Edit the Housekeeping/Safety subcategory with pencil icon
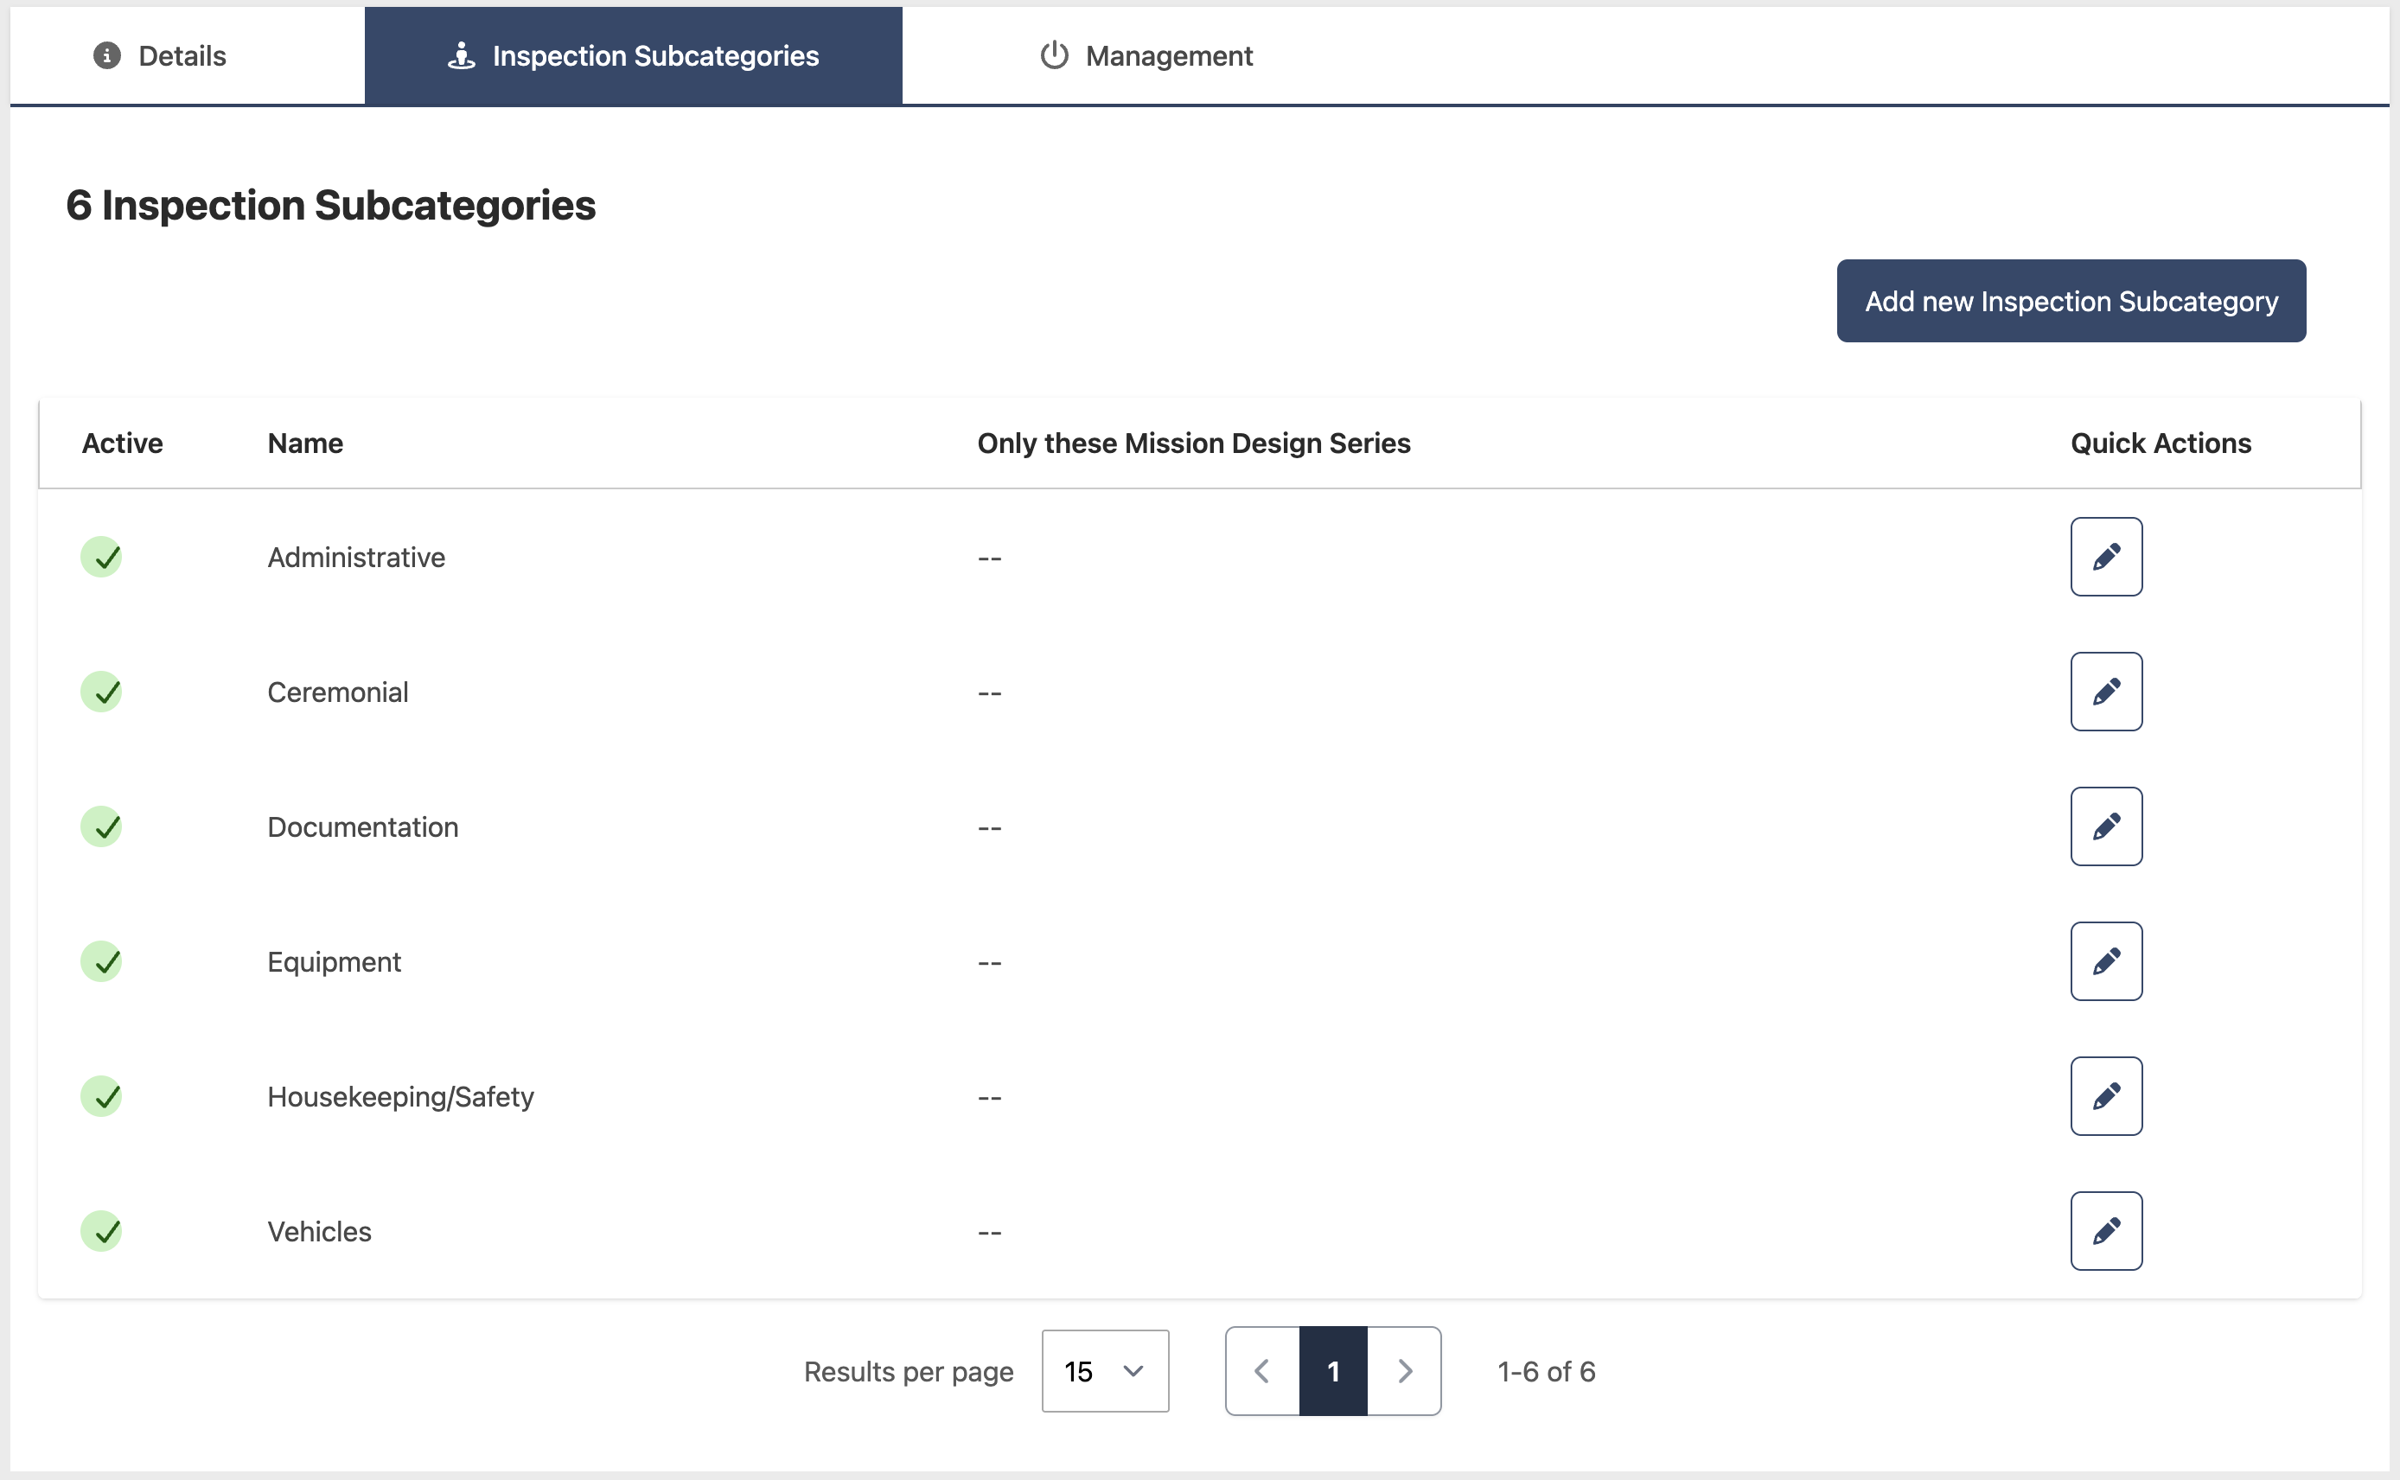 (x=2105, y=1096)
